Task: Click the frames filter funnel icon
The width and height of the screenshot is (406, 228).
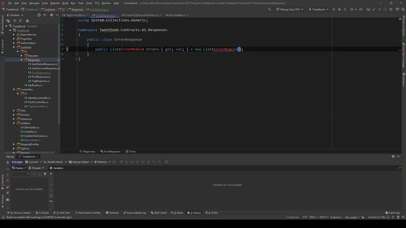Action: (45, 174)
